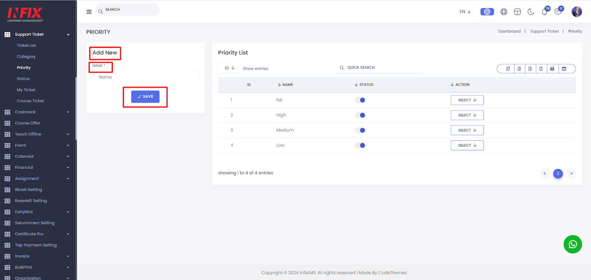Open the user profile avatar

pyautogui.click(x=577, y=11)
